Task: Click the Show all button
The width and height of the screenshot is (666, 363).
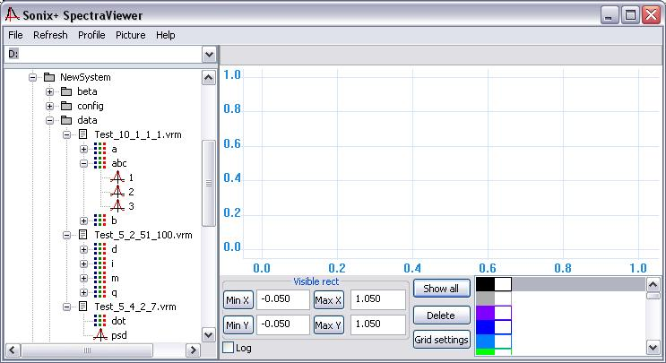Action: tap(441, 289)
